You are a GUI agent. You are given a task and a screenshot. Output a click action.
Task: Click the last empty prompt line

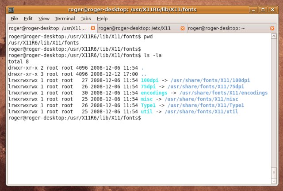[x=75, y=118]
